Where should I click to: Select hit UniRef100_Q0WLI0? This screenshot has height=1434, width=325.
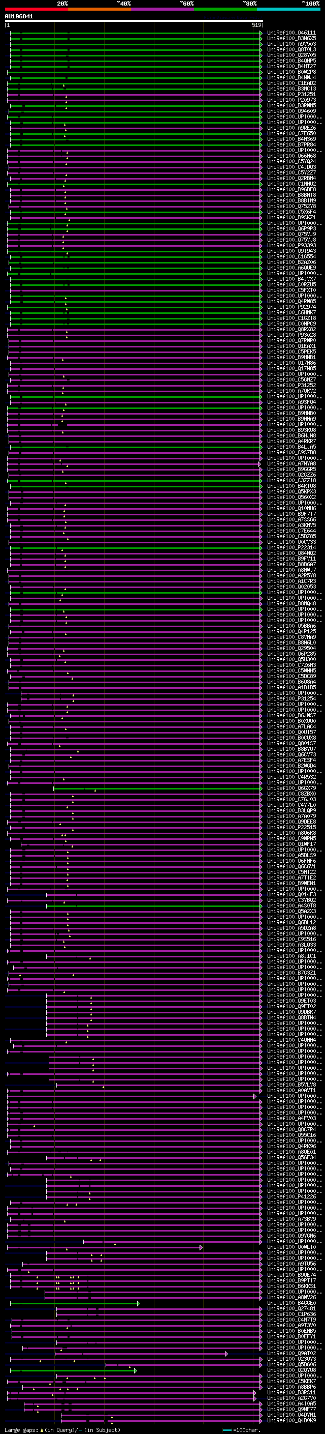coord(291,1247)
